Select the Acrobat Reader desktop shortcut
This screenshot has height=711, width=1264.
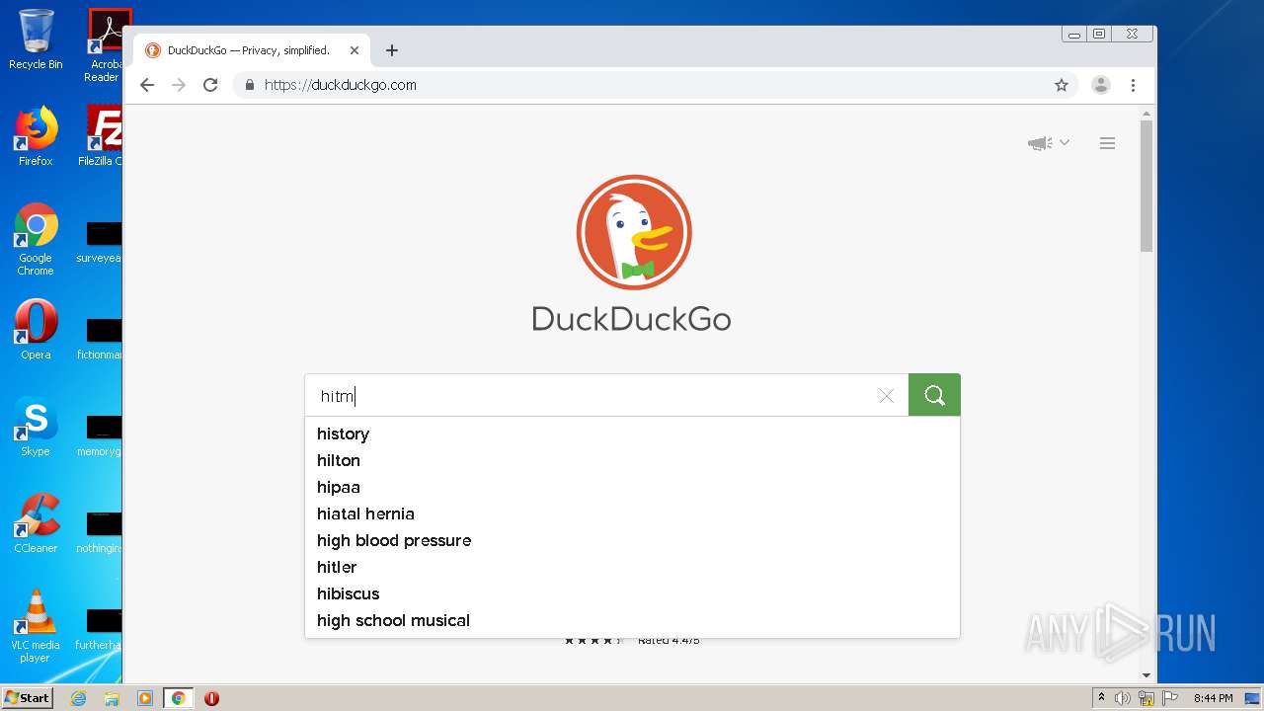pyautogui.click(x=105, y=45)
